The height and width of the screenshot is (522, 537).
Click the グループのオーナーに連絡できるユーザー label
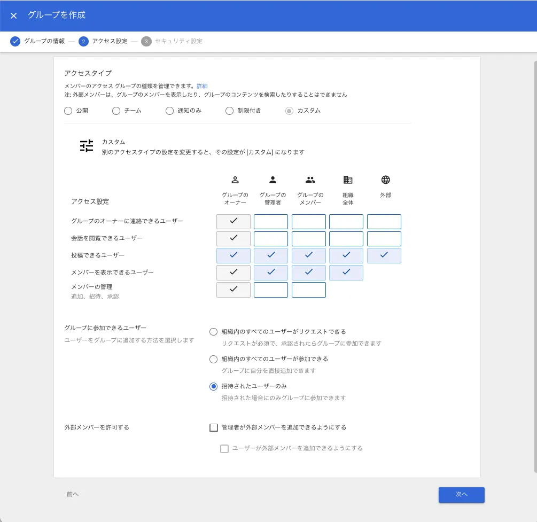point(127,221)
